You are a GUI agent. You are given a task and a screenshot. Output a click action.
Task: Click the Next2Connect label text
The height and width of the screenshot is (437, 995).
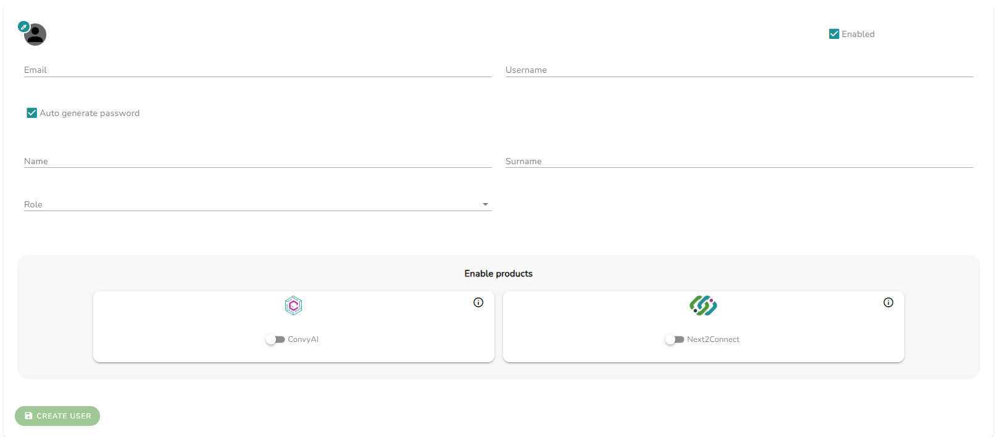coord(713,339)
